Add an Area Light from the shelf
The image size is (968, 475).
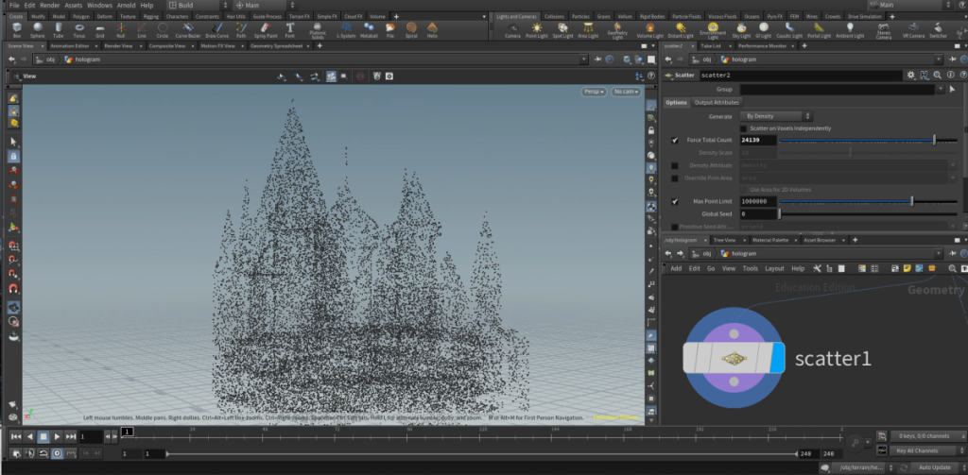pyautogui.click(x=588, y=29)
